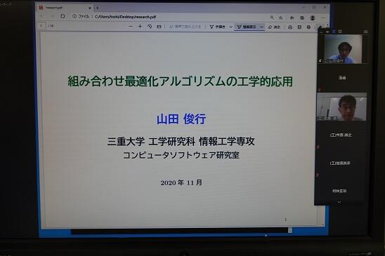This screenshot has height=256, width=385.
Task: Click the magnifier zoom icon in the address bar
Action: (272, 18)
